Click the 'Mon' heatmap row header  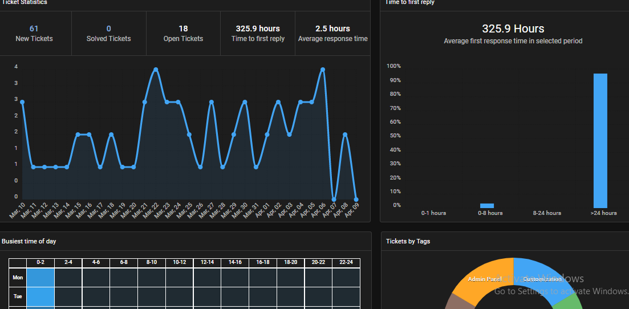(18, 278)
